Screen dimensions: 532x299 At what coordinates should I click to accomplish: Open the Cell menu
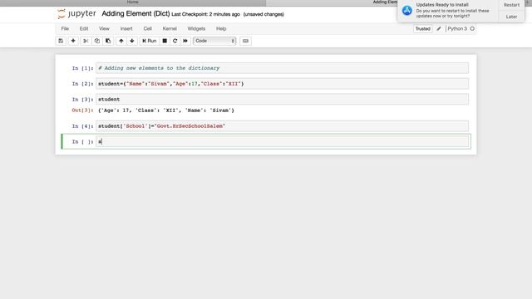(148, 29)
